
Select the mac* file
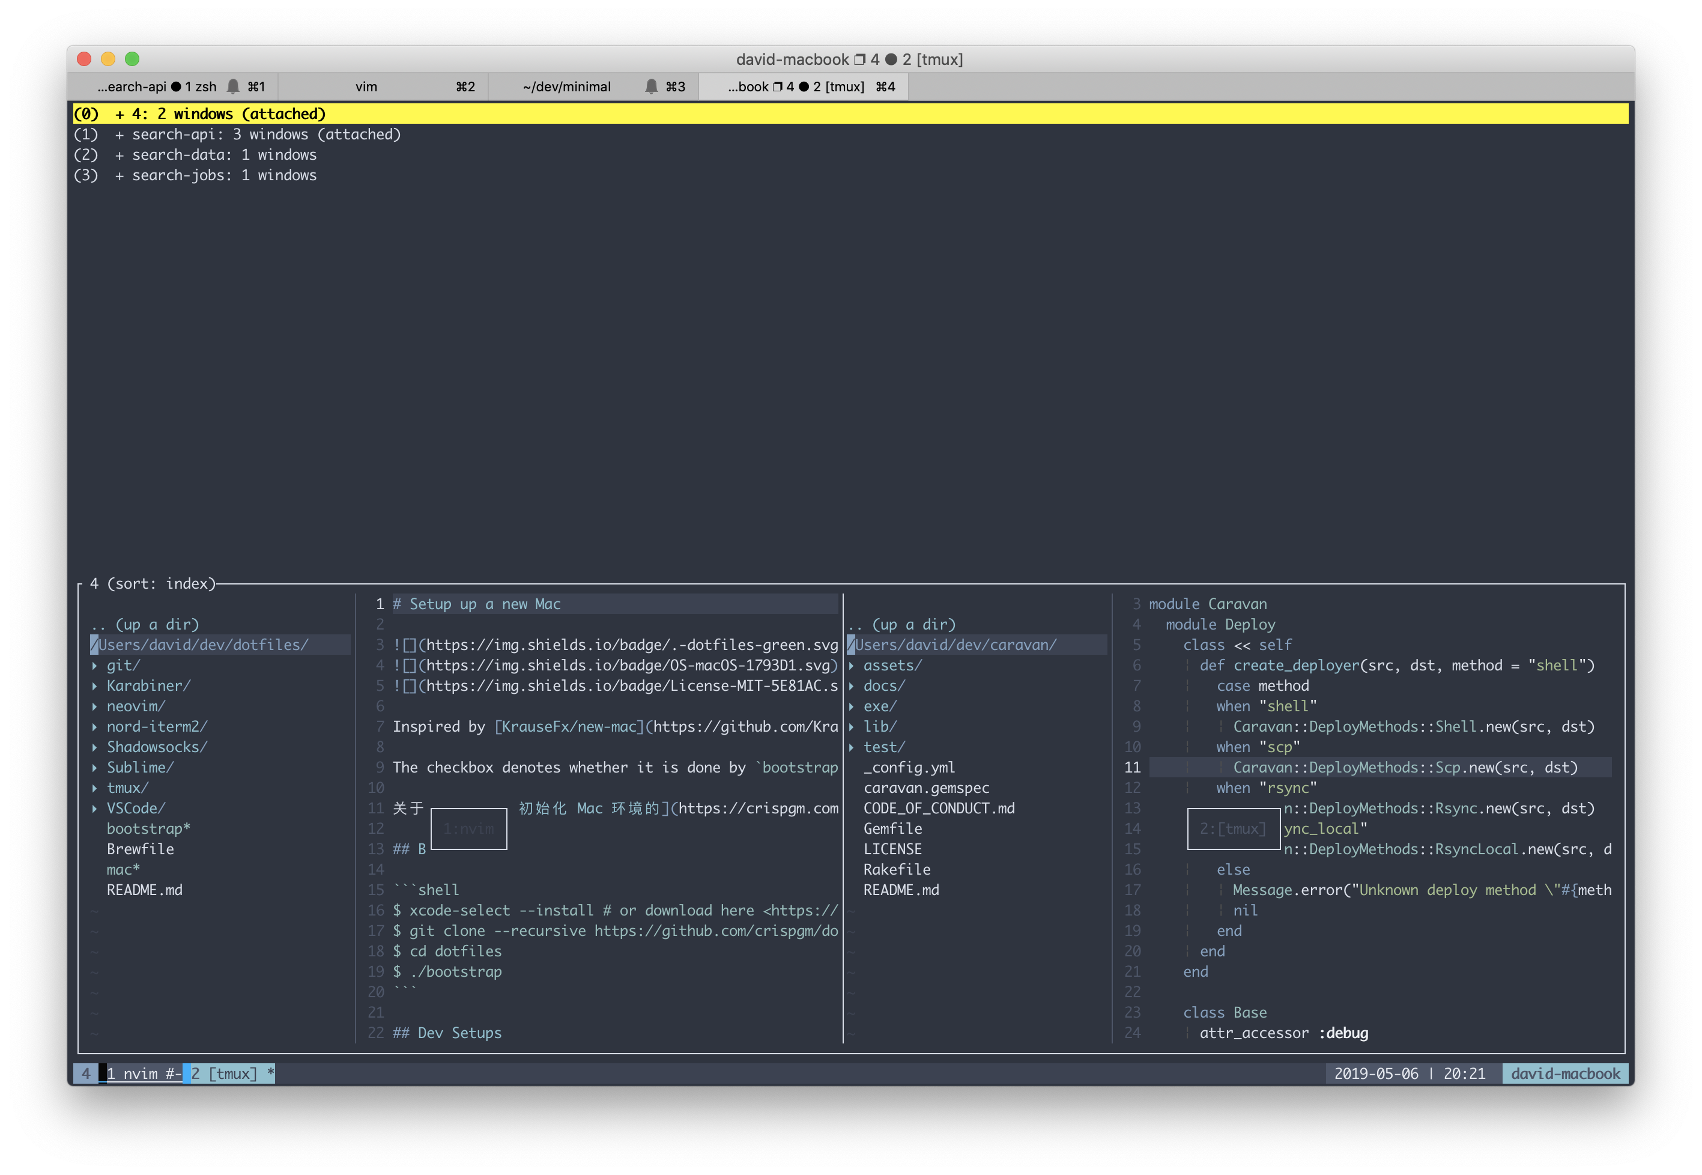(123, 870)
